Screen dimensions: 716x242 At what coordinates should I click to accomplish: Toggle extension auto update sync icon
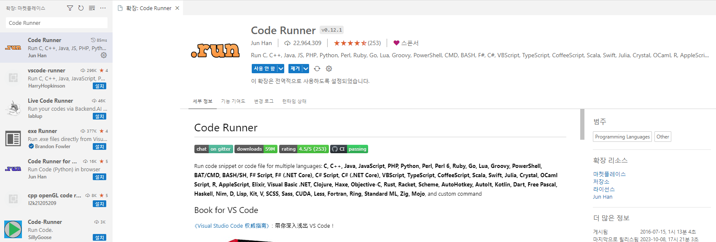pyautogui.click(x=317, y=69)
